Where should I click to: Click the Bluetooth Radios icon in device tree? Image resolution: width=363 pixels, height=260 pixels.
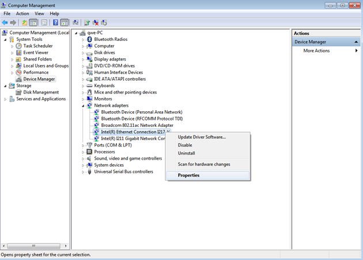click(x=89, y=39)
